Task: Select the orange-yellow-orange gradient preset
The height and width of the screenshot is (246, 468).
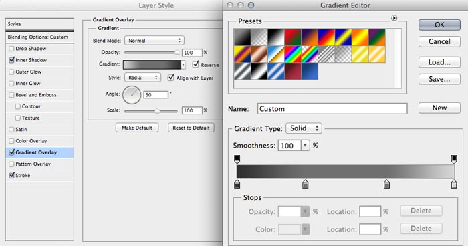Action: click(x=360, y=37)
